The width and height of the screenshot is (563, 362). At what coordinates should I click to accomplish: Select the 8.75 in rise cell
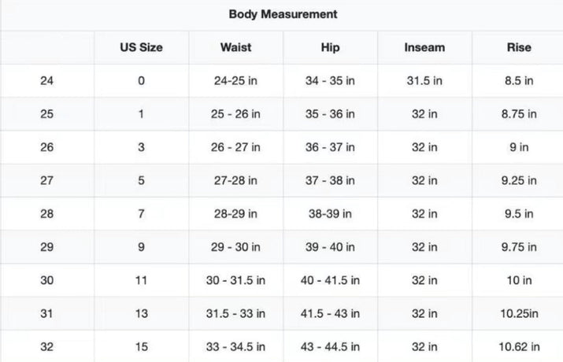click(x=519, y=114)
